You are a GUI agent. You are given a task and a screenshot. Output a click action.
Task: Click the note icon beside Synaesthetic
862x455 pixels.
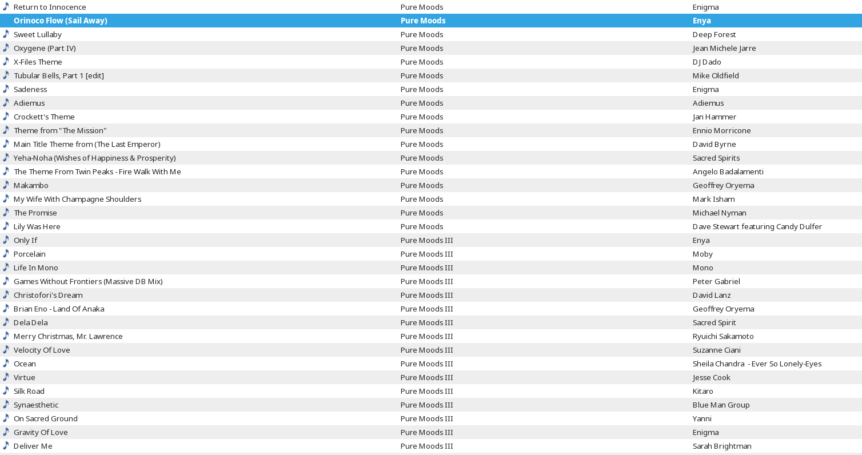(x=6, y=404)
